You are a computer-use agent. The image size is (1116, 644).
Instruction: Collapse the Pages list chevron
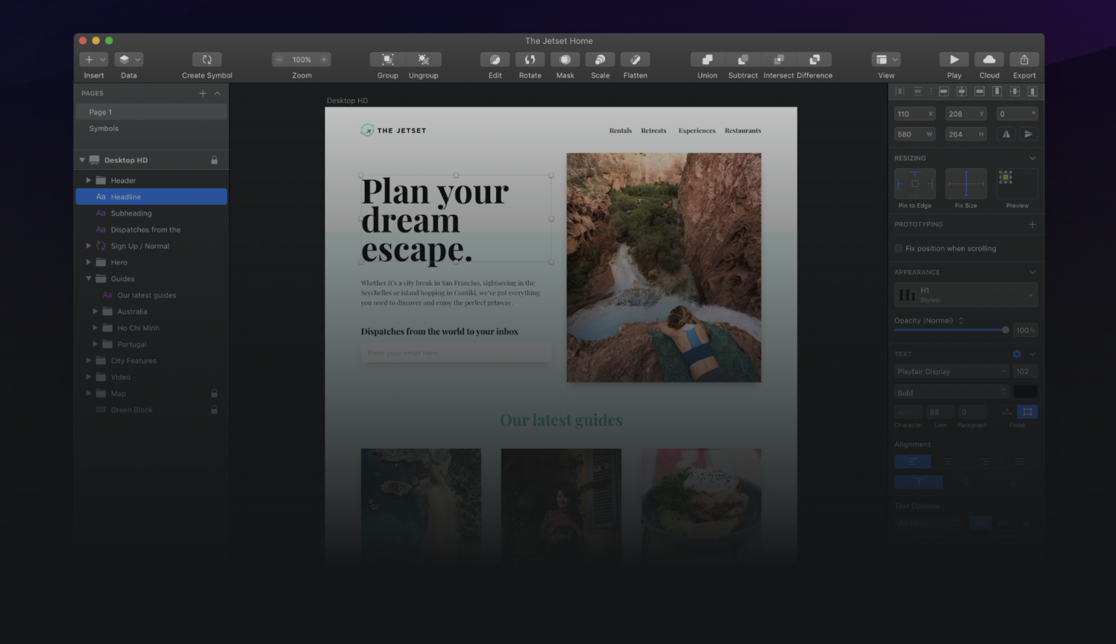point(217,93)
